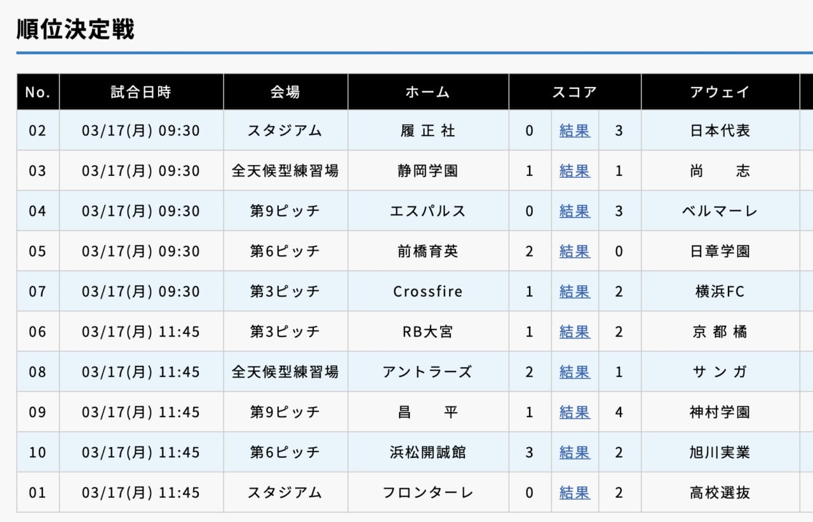Click the 会場 column header
Image resolution: width=813 pixels, height=522 pixels.
[x=285, y=92]
